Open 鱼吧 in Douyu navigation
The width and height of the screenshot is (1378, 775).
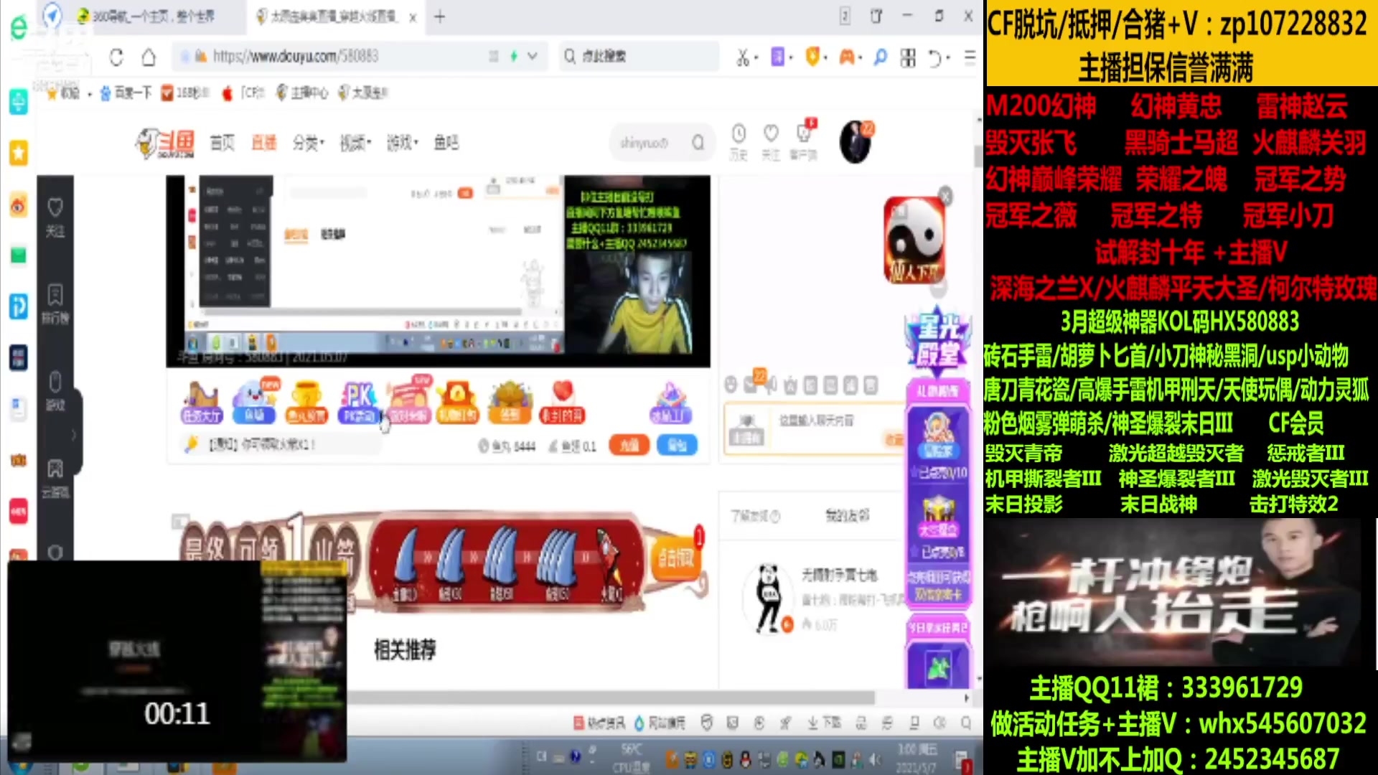coord(446,143)
